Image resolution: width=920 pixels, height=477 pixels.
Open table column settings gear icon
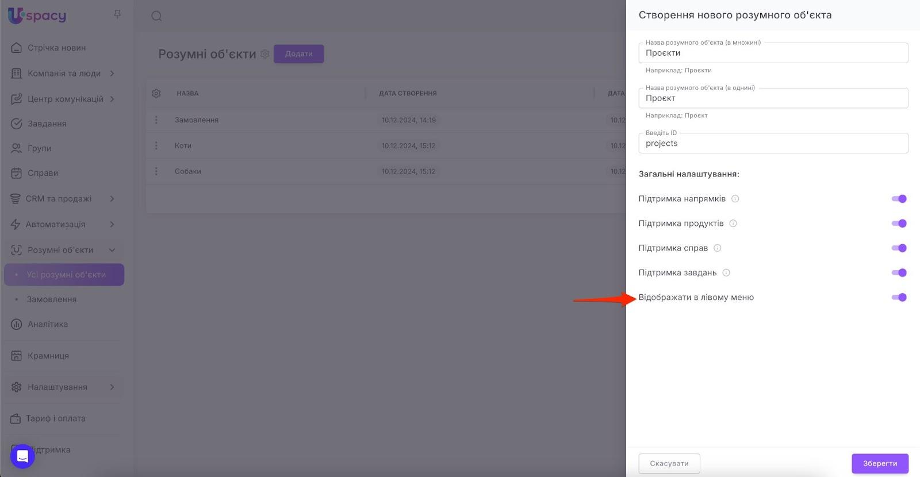click(156, 93)
